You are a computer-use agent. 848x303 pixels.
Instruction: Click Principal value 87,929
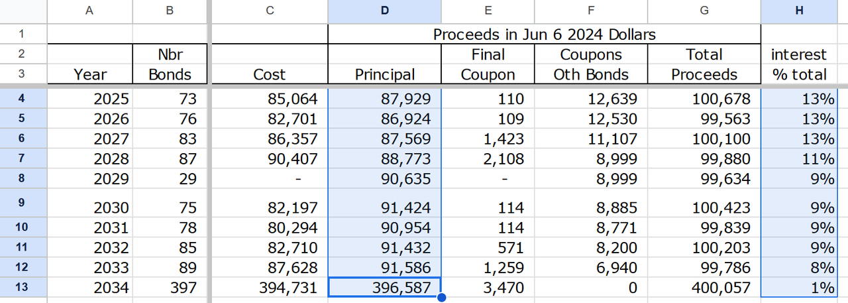coord(384,99)
